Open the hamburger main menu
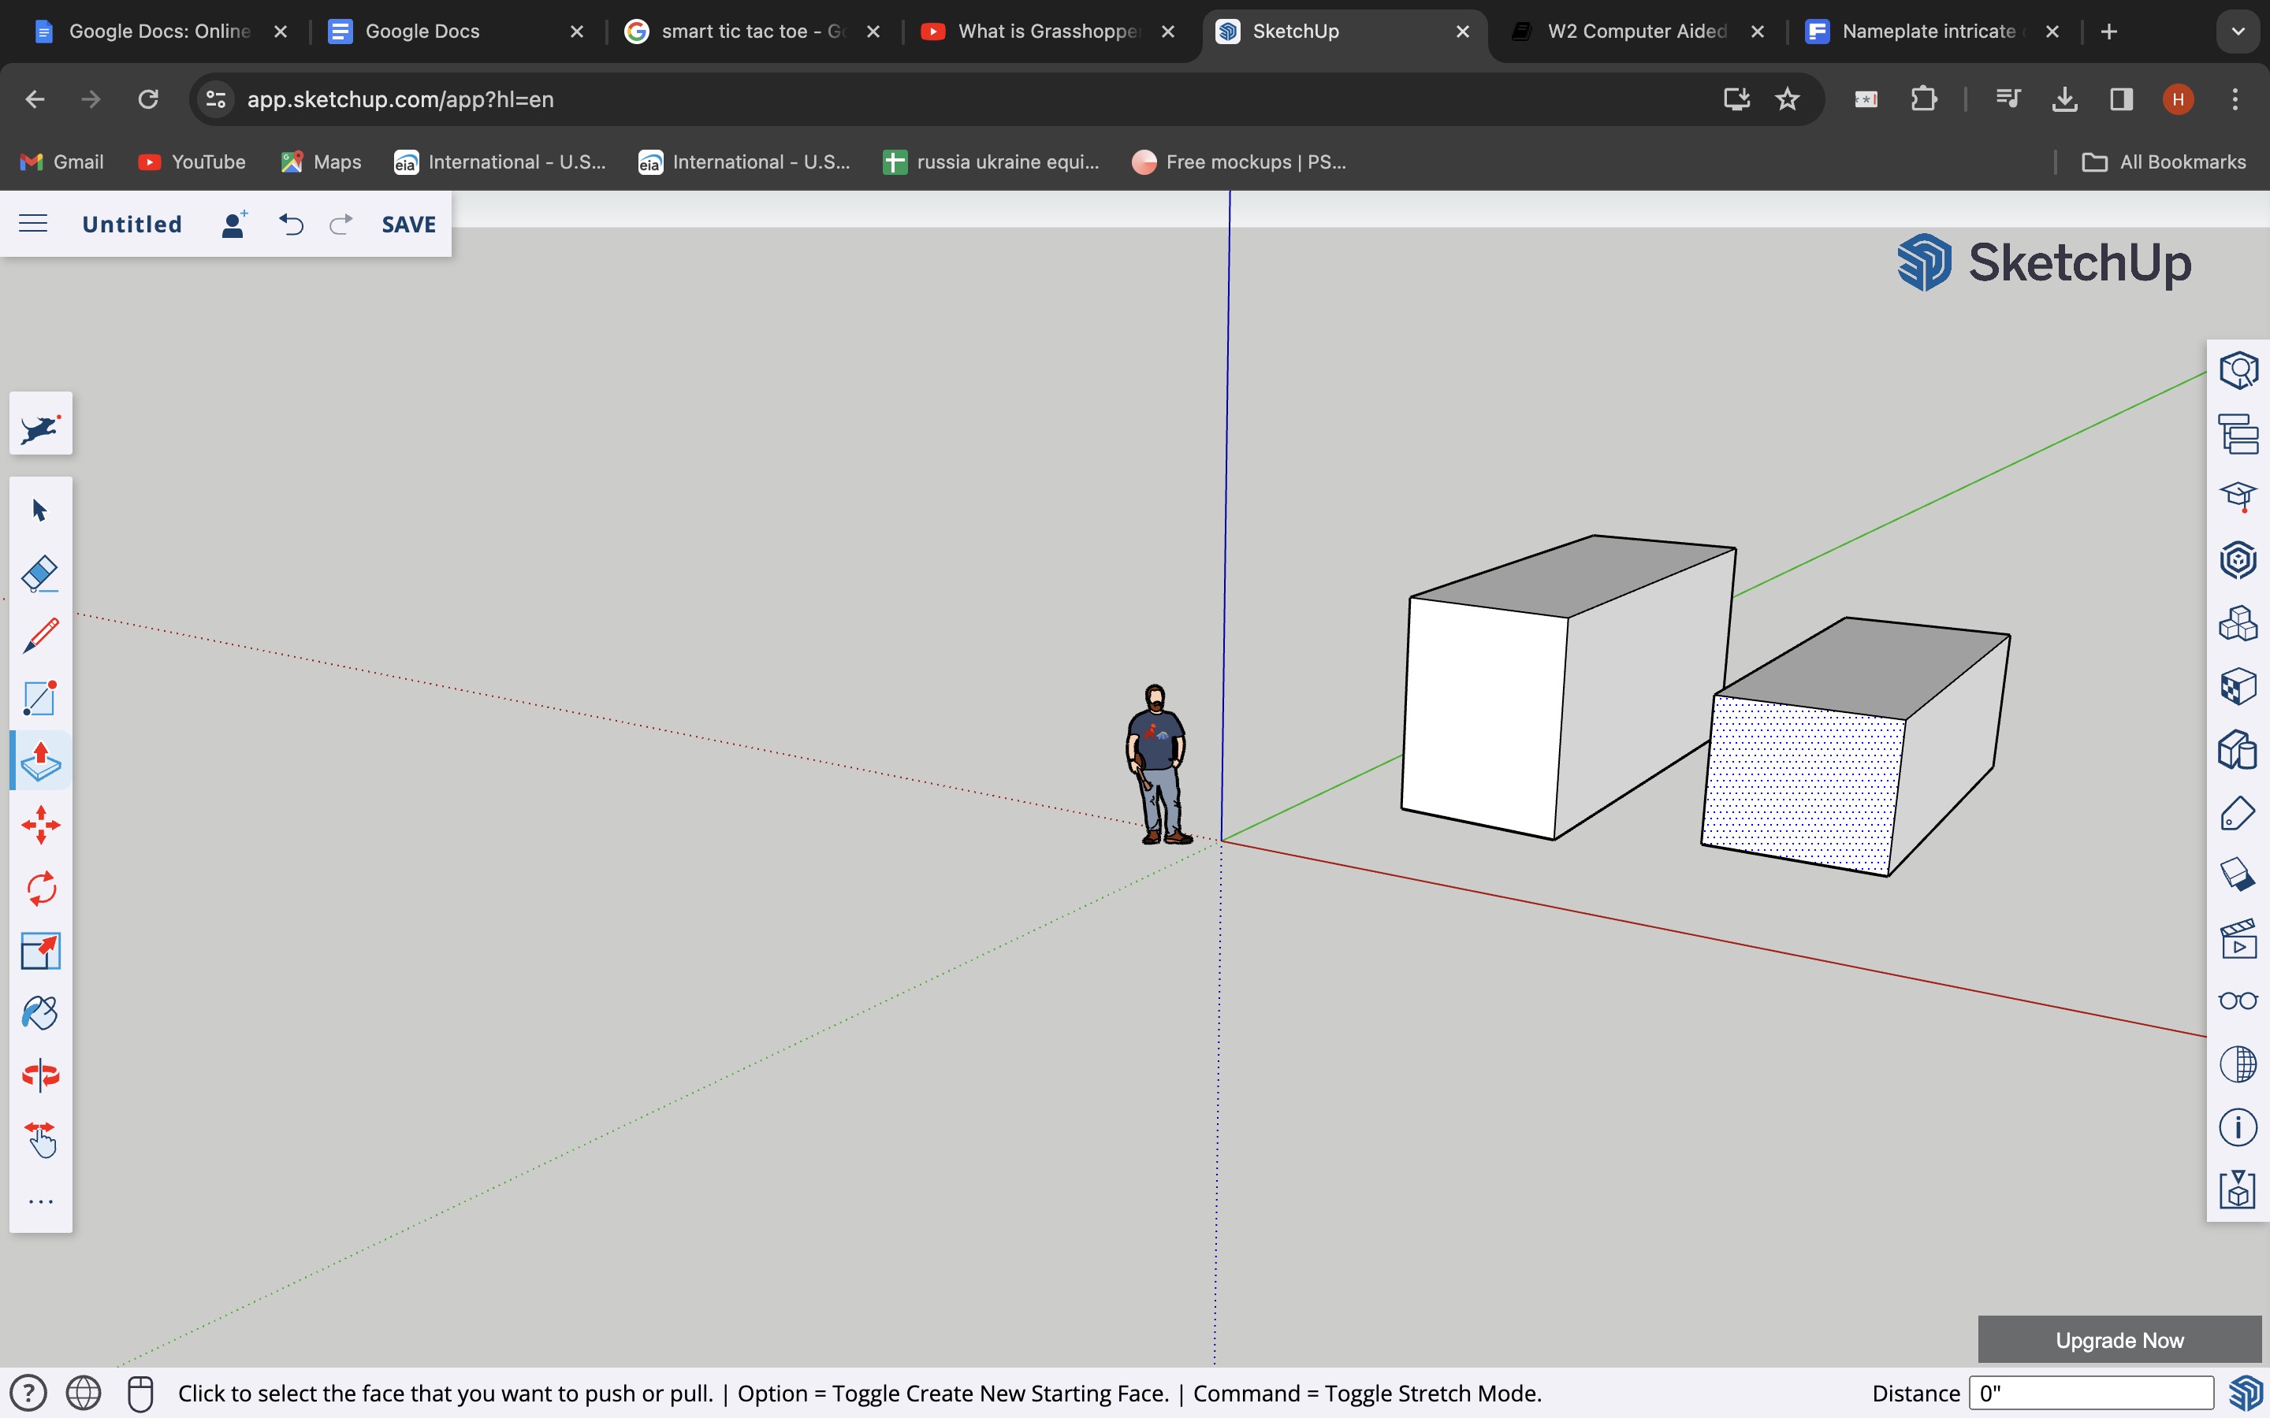The width and height of the screenshot is (2270, 1418). [x=33, y=223]
